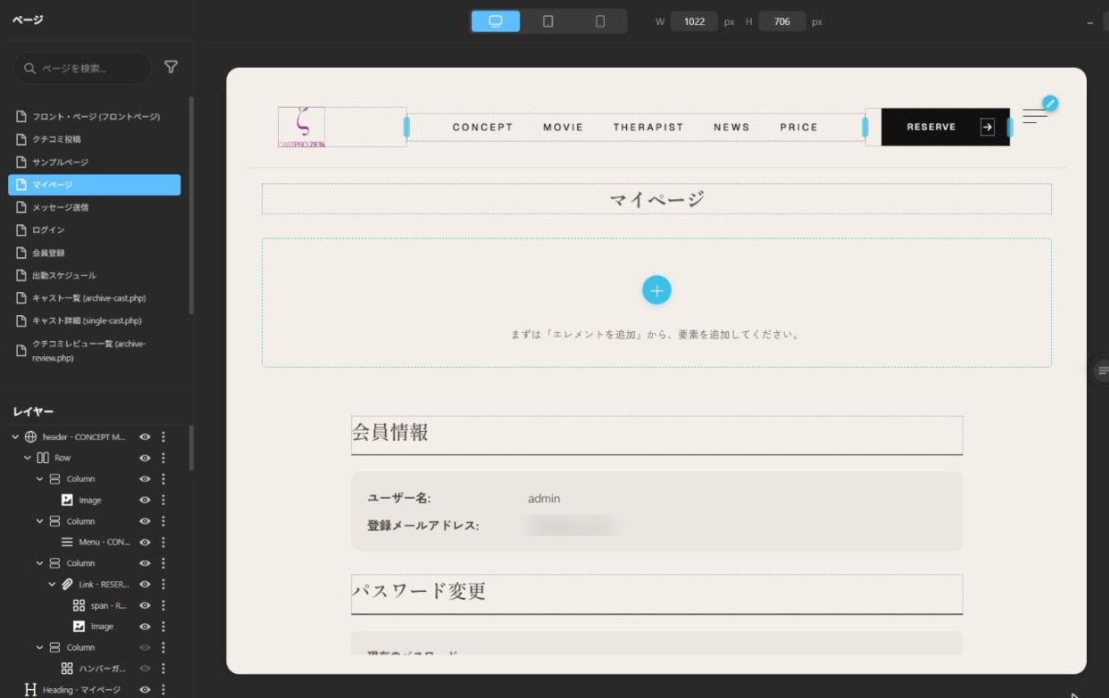Open the フロント・ページ page
Viewport: 1109px width, 698px height.
(94, 117)
